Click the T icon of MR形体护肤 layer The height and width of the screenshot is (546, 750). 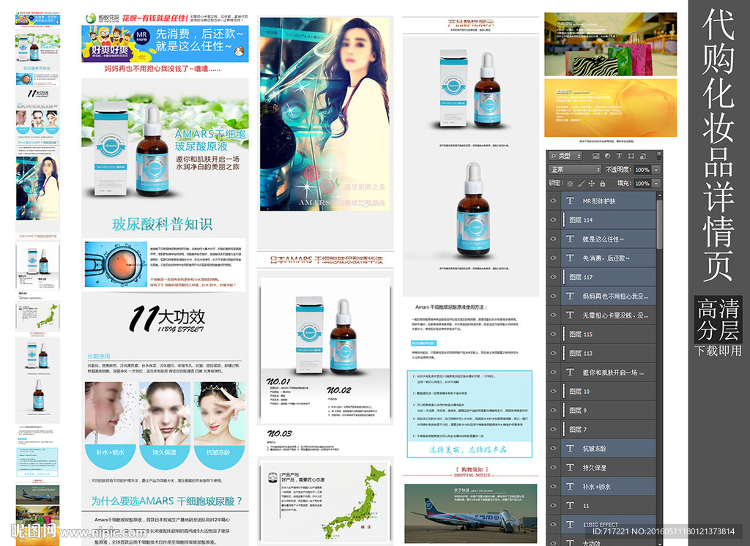570,201
